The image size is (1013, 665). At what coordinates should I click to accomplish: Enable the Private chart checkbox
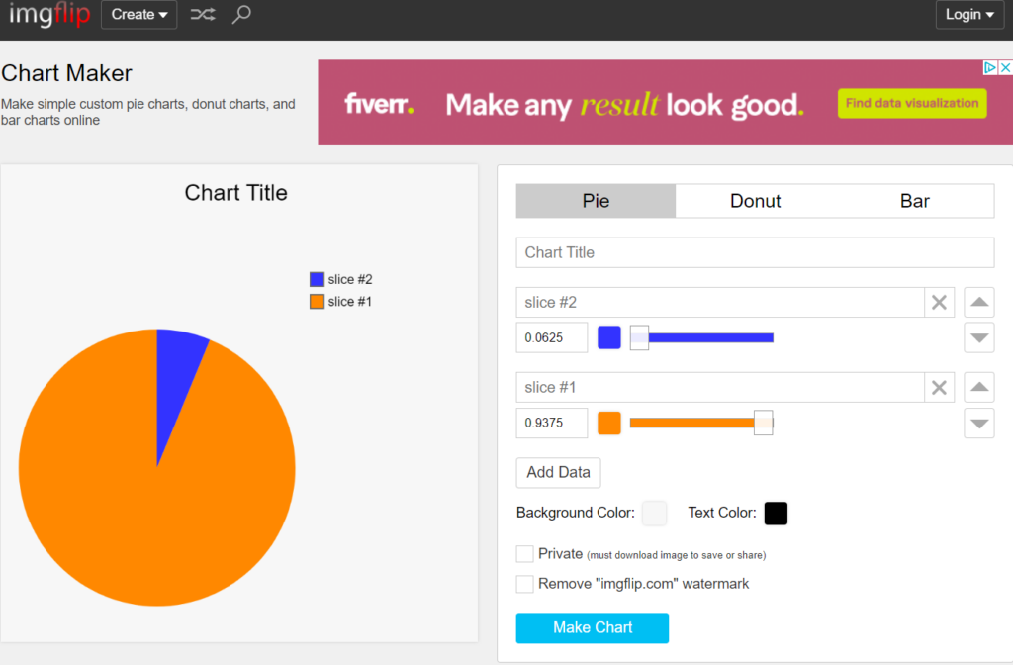(x=524, y=554)
